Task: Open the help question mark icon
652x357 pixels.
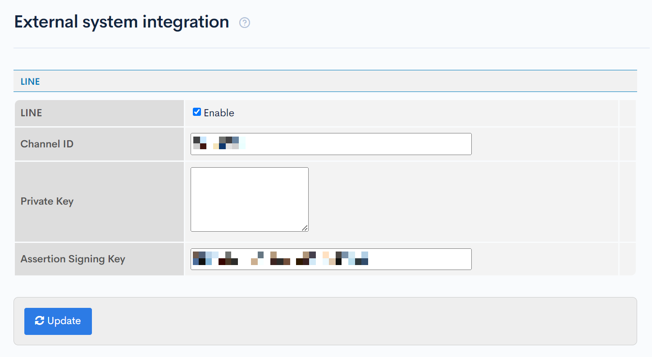Action: (245, 23)
